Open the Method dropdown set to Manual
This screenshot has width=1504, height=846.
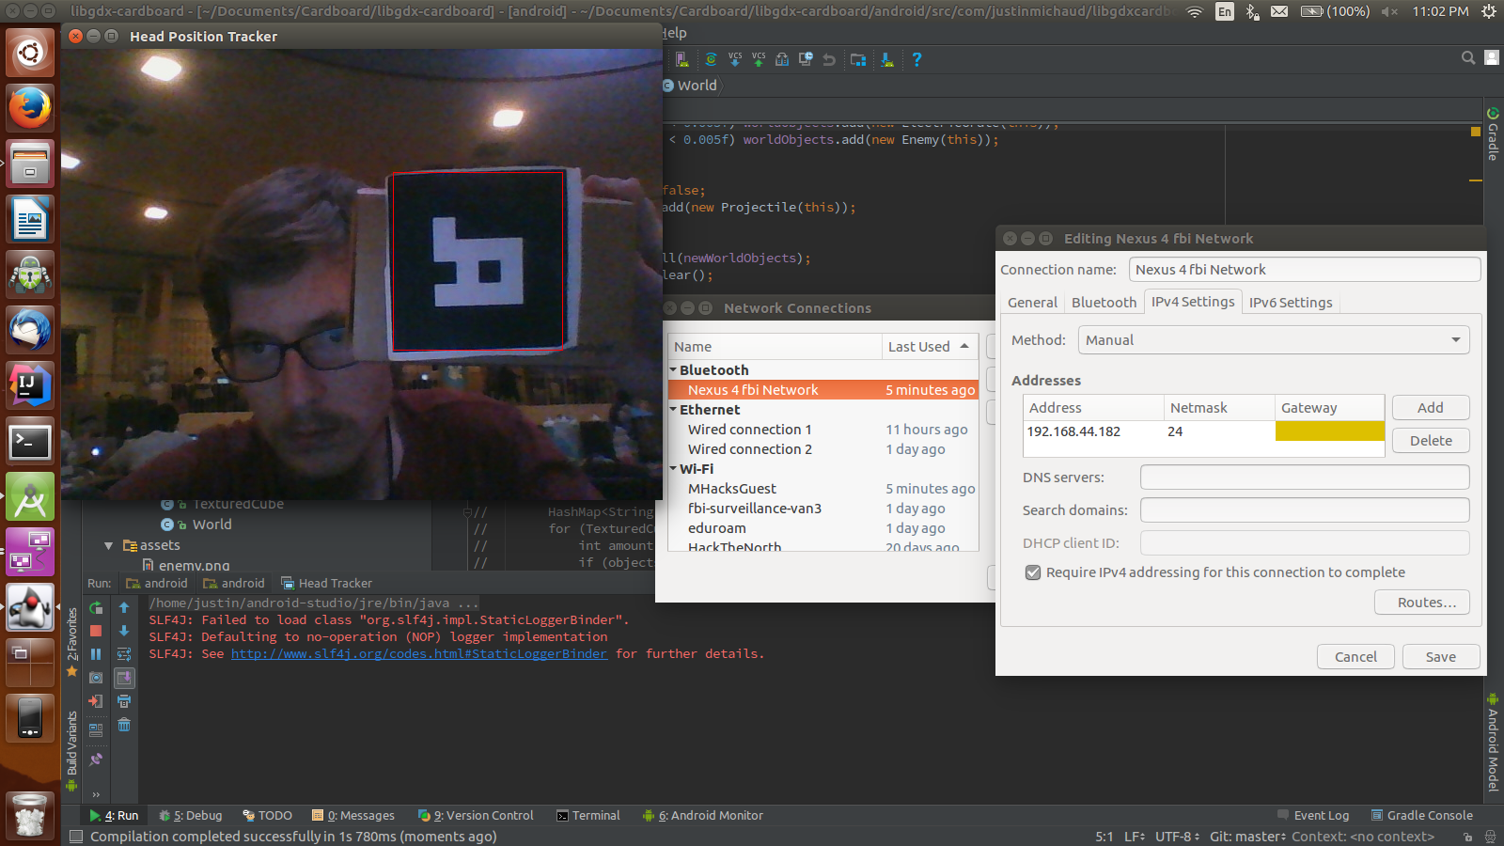pyautogui.click(x=1274, y=340)
